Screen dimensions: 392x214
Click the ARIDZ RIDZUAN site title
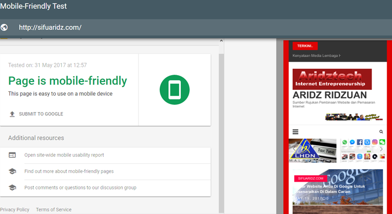pyautogui.click(x=330, y=95)
